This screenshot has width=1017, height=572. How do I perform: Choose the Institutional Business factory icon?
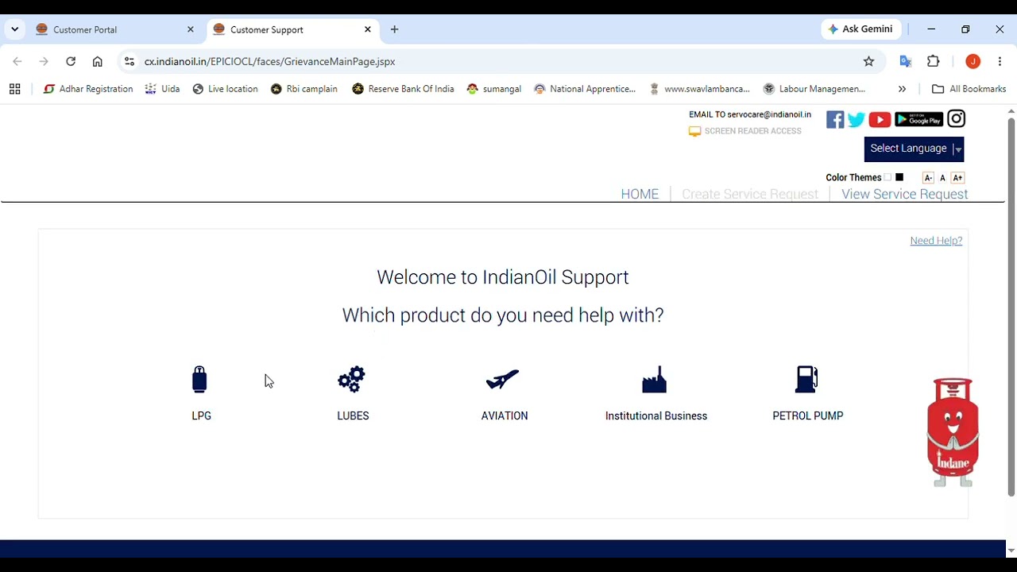[x=655, y=380]
